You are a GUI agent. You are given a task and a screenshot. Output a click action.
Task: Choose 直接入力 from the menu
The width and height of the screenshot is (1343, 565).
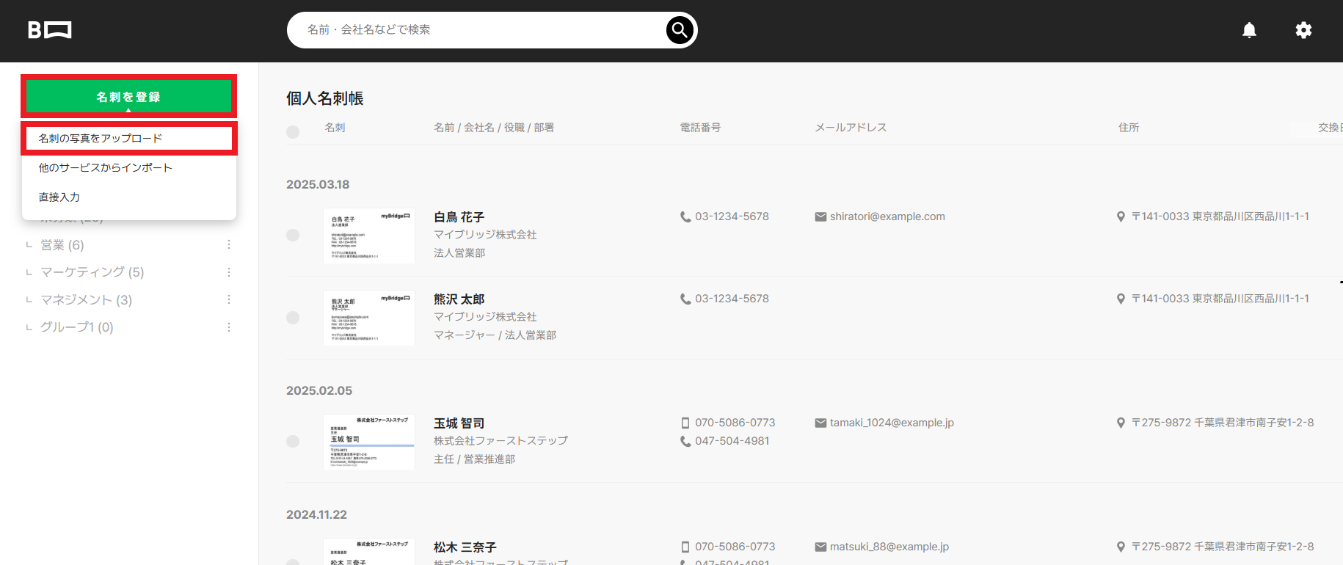coord(59,197)
